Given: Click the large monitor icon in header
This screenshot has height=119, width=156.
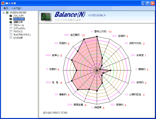Looking at the screenshot, I should [46, 17].
